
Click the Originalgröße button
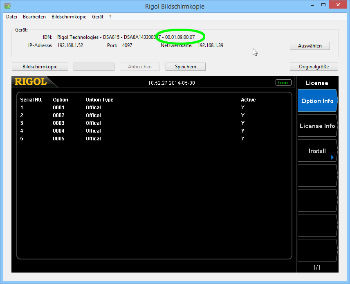pos(314,67)
